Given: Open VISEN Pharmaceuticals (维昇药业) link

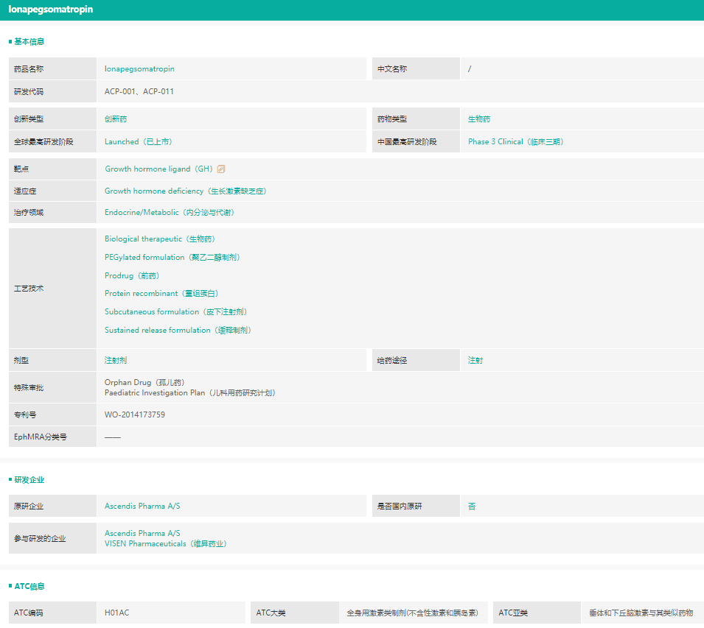Looking at the screenshot, I should coord(166,544).
